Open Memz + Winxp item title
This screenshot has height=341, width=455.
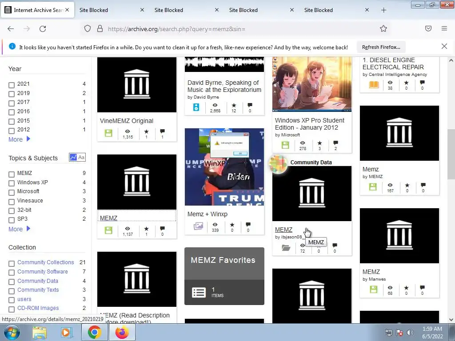pyautogui.click(x=207, y=214)
